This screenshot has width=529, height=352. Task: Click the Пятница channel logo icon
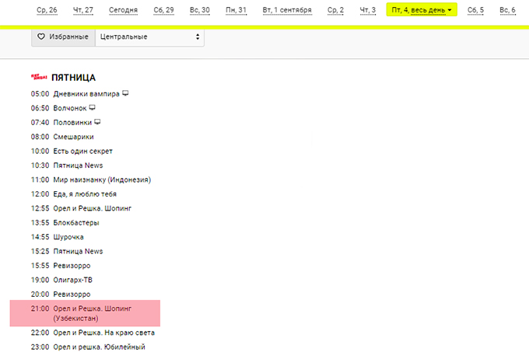39,78
